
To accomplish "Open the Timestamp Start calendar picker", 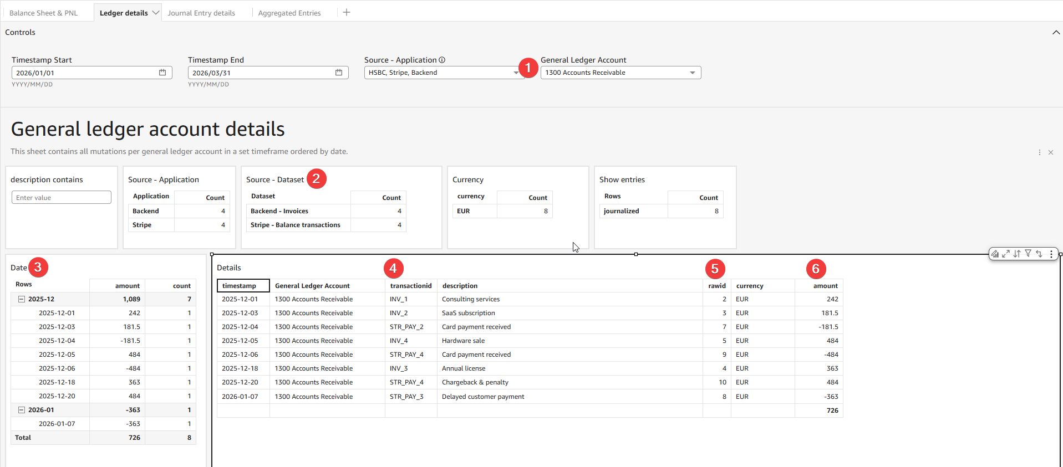I will point(162,73).
